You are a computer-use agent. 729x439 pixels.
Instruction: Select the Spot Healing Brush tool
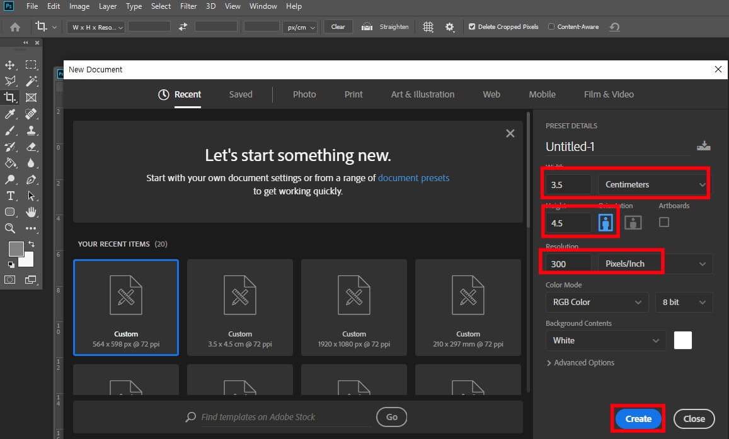point(31,114)
